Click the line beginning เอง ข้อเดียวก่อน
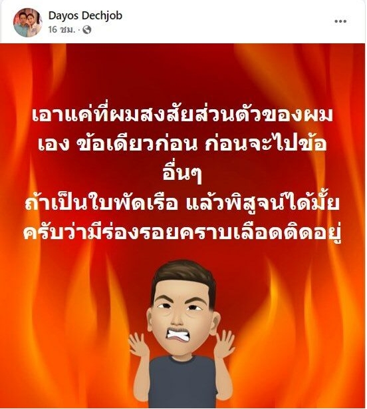 [182, 144]
